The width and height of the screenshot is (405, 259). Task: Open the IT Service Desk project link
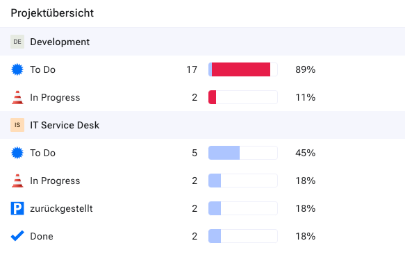pos(65,125)
